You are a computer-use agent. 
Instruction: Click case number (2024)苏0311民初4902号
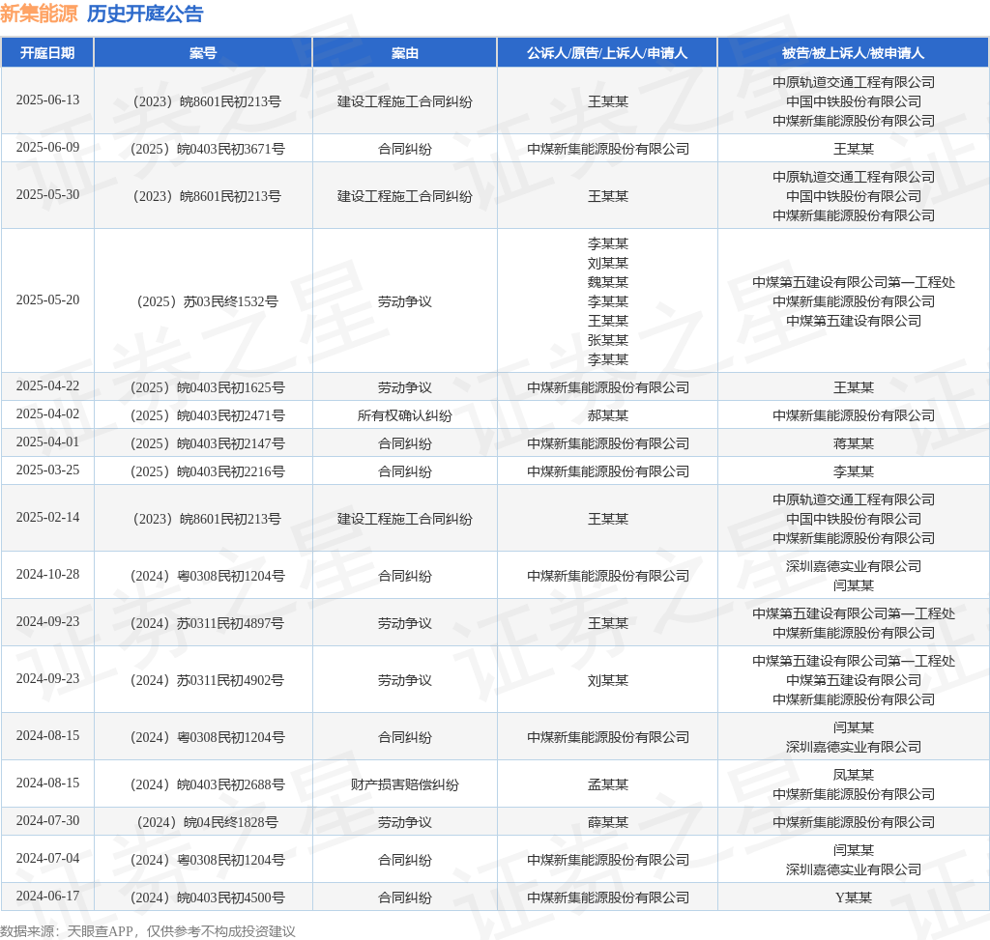pos(207,680)
